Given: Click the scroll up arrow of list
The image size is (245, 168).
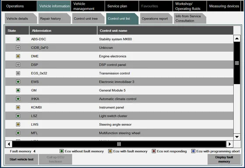Looking at the screenshot, I should (237, 38).
